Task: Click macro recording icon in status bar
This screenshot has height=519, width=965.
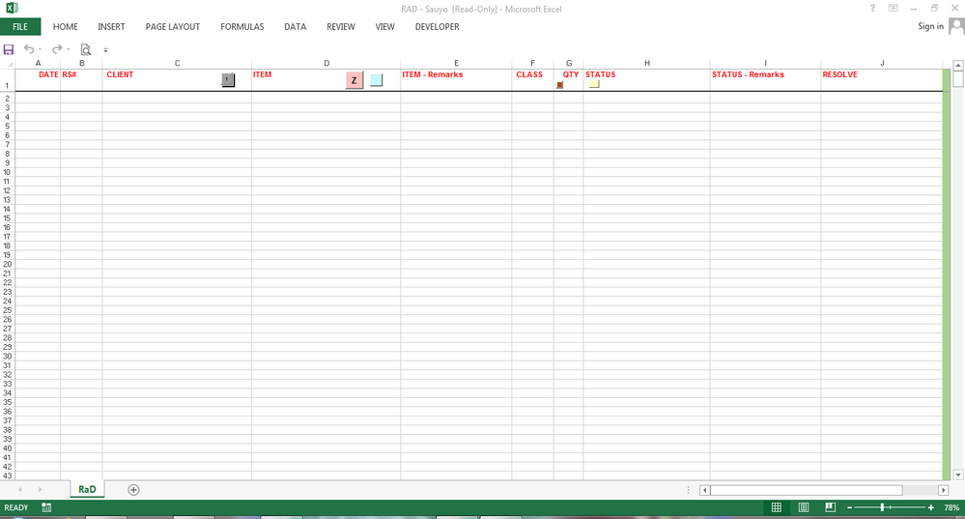Action: coord(46,507)
